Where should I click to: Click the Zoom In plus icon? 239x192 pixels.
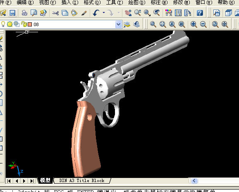(194, 24)
